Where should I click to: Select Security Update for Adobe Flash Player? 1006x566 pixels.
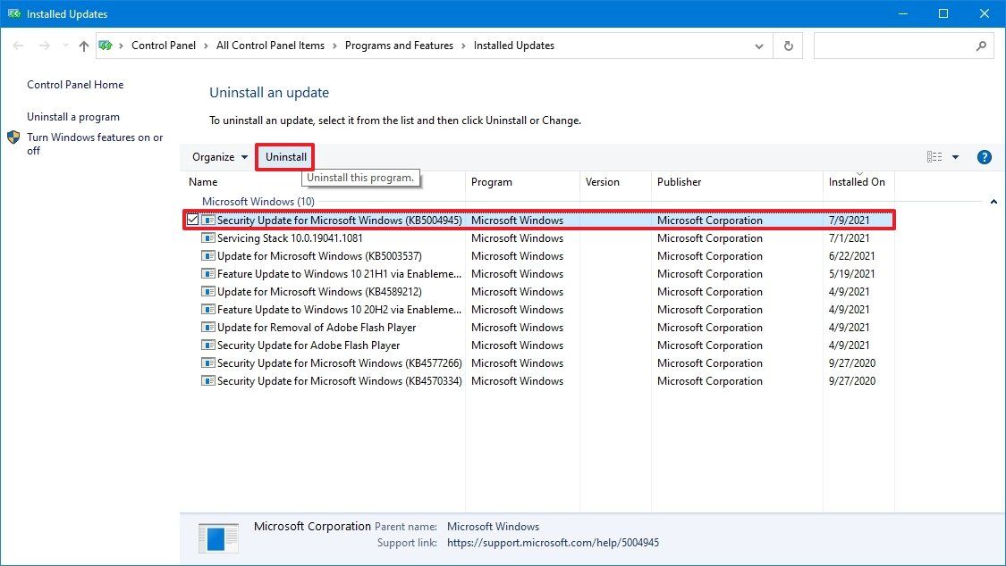click(x=538, y=345)
